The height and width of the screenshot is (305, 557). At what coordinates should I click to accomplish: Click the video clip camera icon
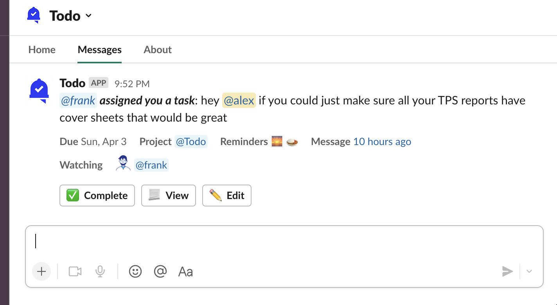(x=75, y=271)
